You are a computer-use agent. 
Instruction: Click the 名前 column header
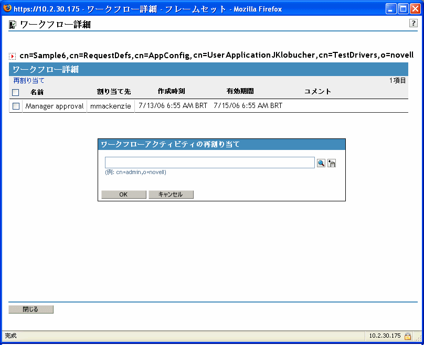coord(37,92)
